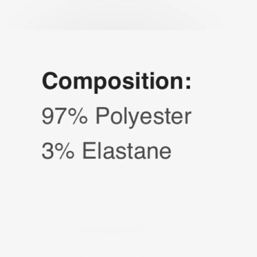Click the word Elastane
This screenshot has height=257, width=257.
(x=126, y=151)
